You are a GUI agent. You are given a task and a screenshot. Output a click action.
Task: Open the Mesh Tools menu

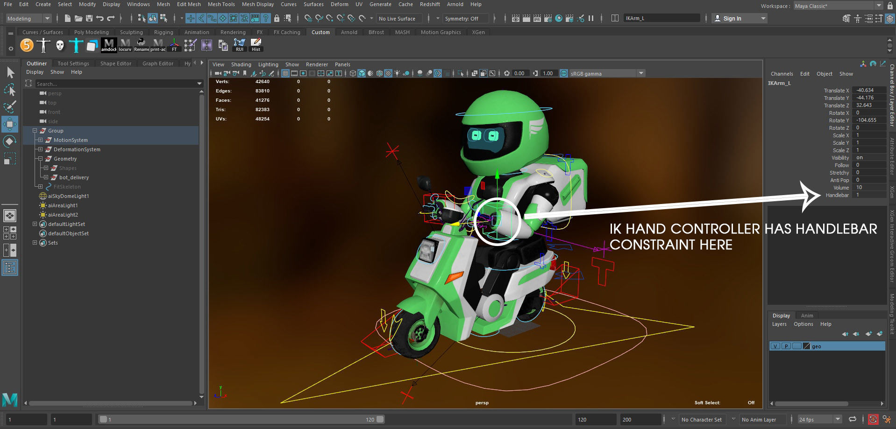tap(221, 4)
